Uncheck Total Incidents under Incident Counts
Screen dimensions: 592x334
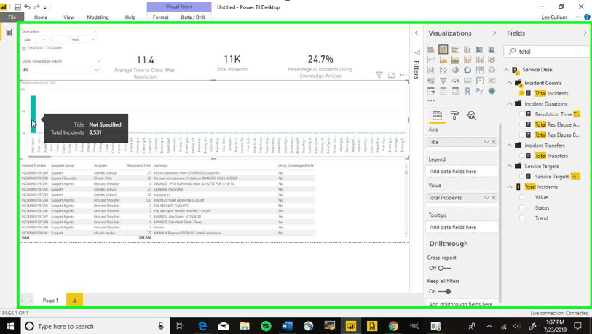click(x=522, y=93)
